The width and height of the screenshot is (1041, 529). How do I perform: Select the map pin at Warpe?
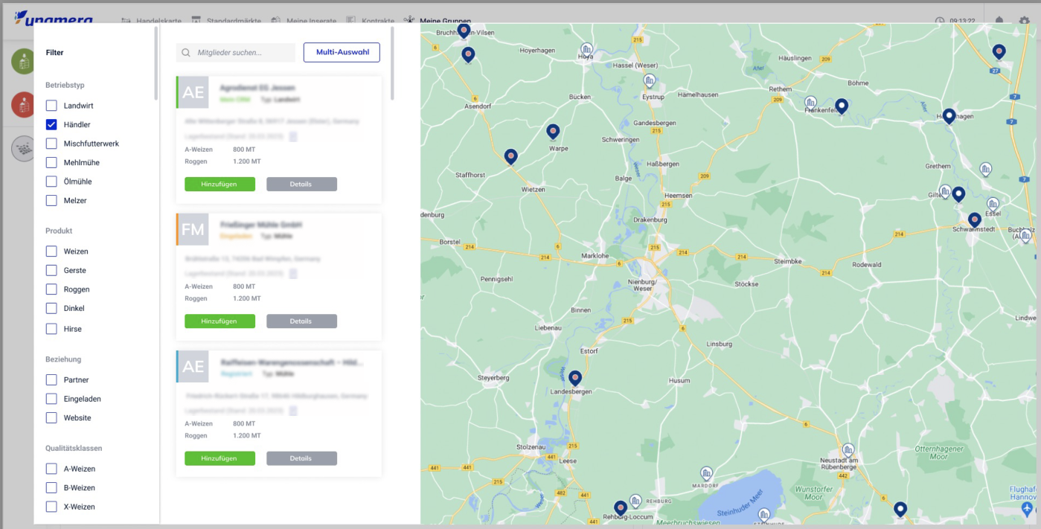click(x=553, y=132)
